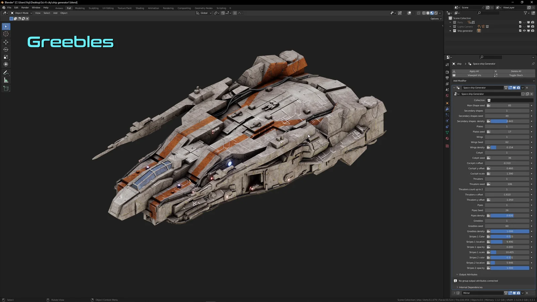Screen dimensions: 537x302
Task: Collapse the Space ship Generator modifier panel
Action: tap(454, 88)
